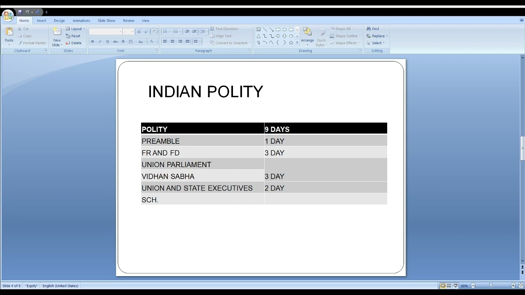Select the Oval shape

[x=285, y=29]
